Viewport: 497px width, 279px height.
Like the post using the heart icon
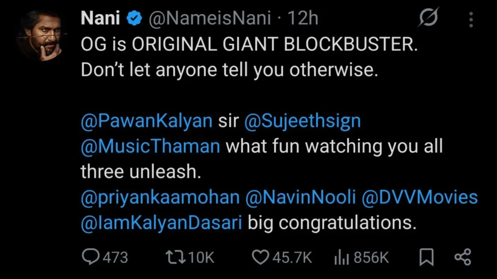[261, 257]
